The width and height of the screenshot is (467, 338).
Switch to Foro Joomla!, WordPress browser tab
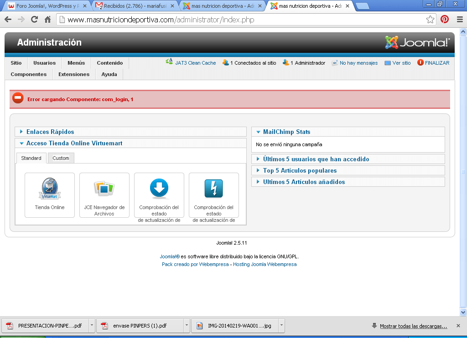(x=47, y=5)
